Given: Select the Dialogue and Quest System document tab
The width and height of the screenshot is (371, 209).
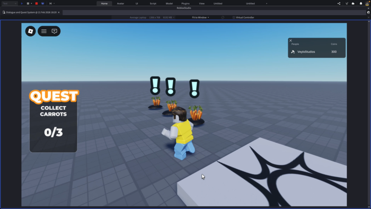Looking at the screenshot, I should [x=31, y=12].
